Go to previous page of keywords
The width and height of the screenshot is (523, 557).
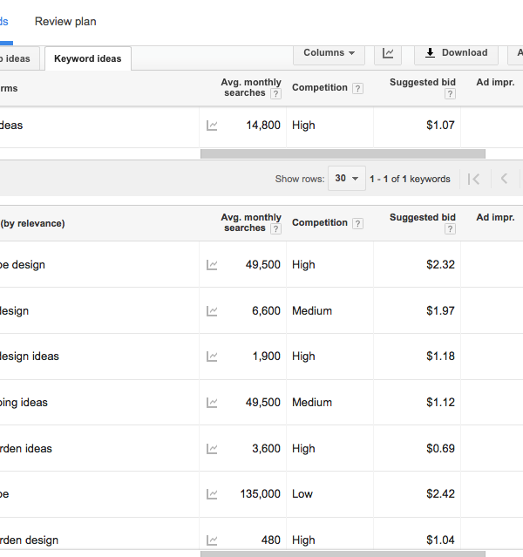pyautogui.click(x=504, y=179)
